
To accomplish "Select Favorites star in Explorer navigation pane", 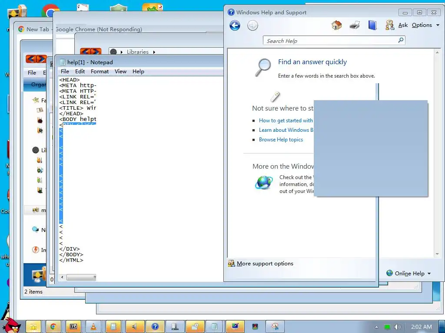I will [x=36, y=100].
